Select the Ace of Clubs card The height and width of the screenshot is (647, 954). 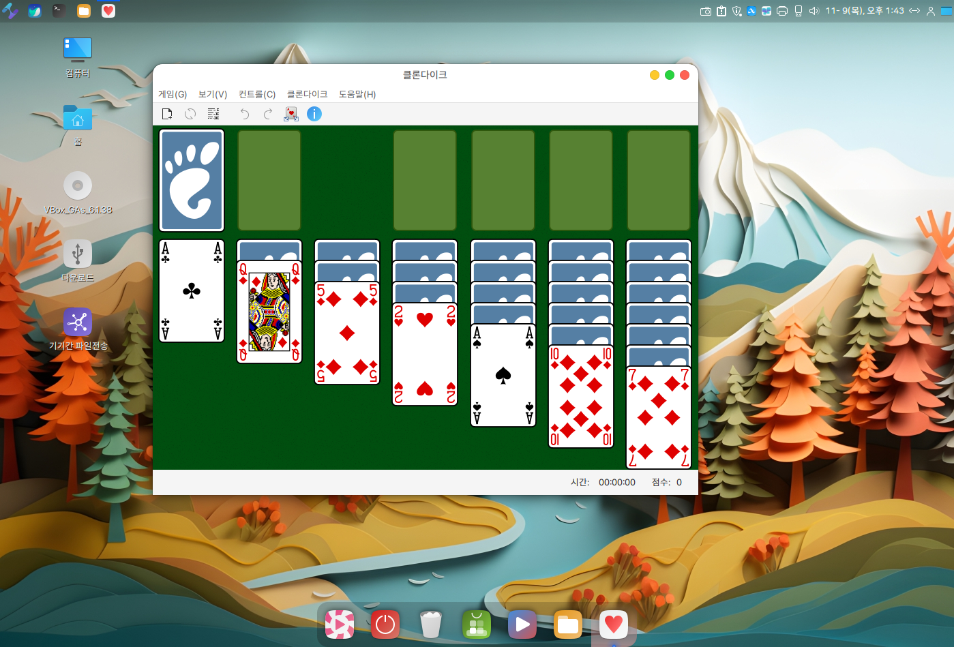[x=192, y=290]
